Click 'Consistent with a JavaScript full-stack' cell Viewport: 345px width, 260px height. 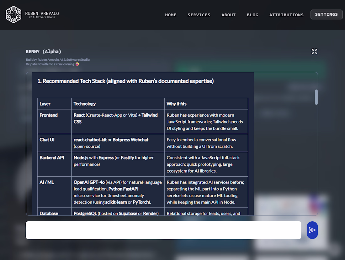pos(206,164)
